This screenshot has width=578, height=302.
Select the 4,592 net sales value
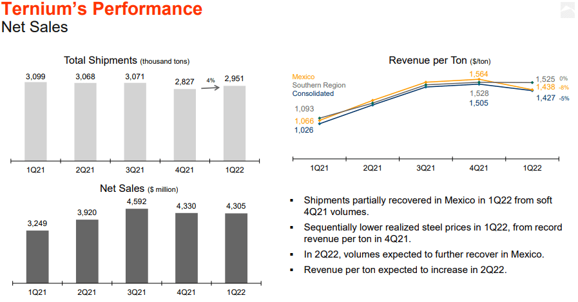(137, 202)
